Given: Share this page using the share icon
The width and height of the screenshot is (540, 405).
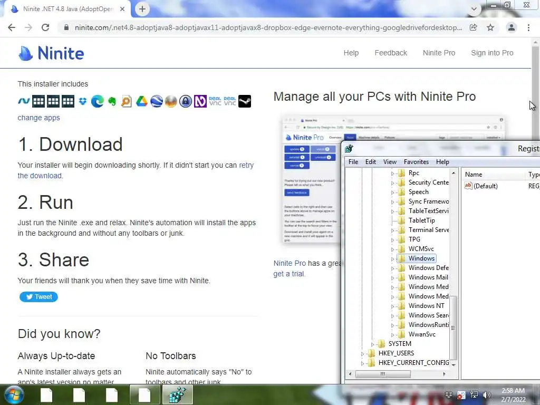Looking at the screenshot, I should pos(474,27).
